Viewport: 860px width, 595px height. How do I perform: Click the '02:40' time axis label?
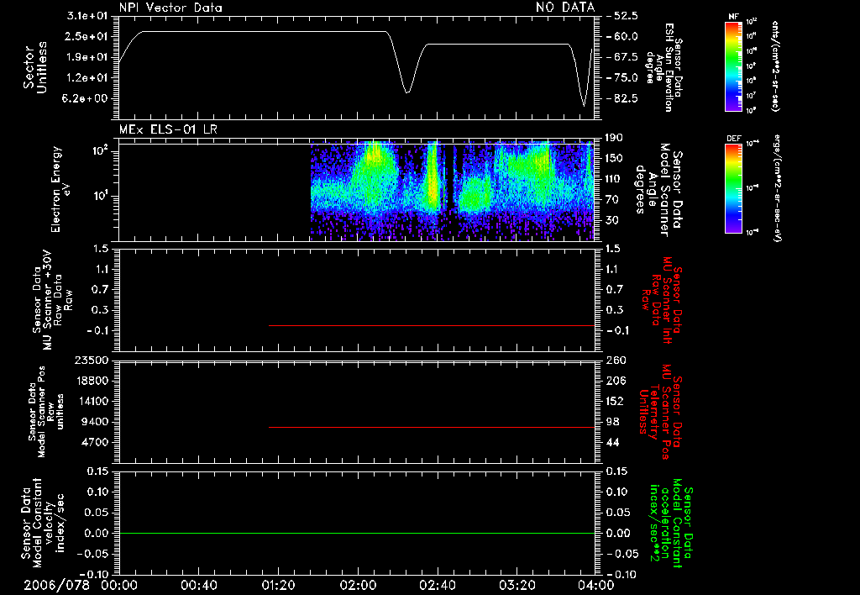pos(437,585)
